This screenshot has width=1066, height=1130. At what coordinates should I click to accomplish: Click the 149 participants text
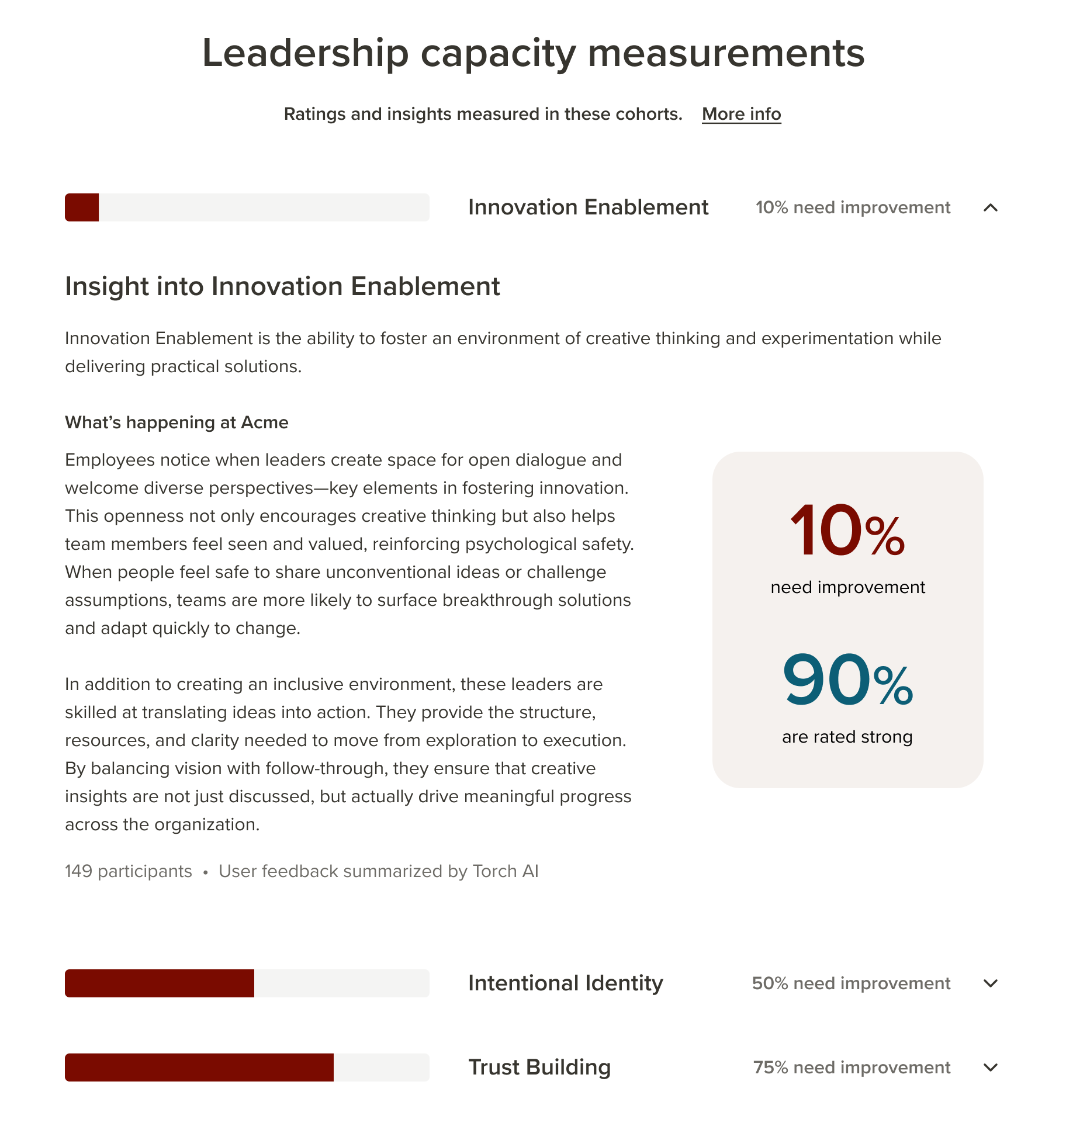(129, 871)
